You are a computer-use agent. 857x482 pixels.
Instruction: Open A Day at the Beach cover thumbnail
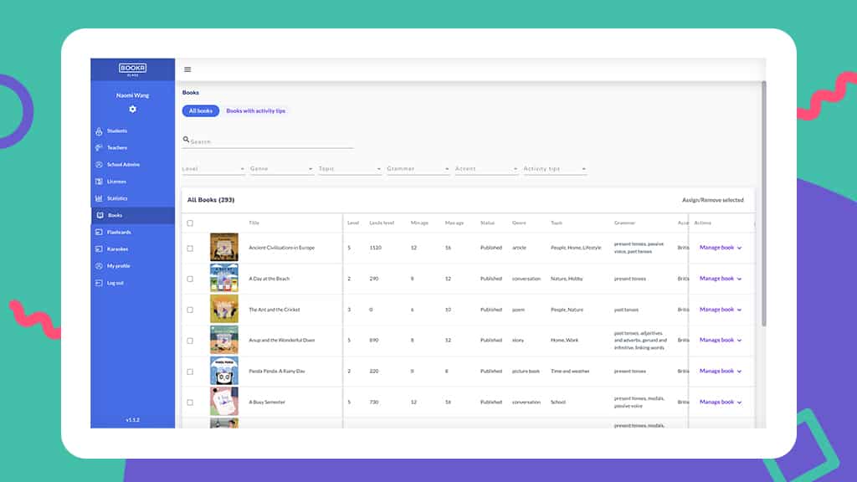[x=224, y=278]
